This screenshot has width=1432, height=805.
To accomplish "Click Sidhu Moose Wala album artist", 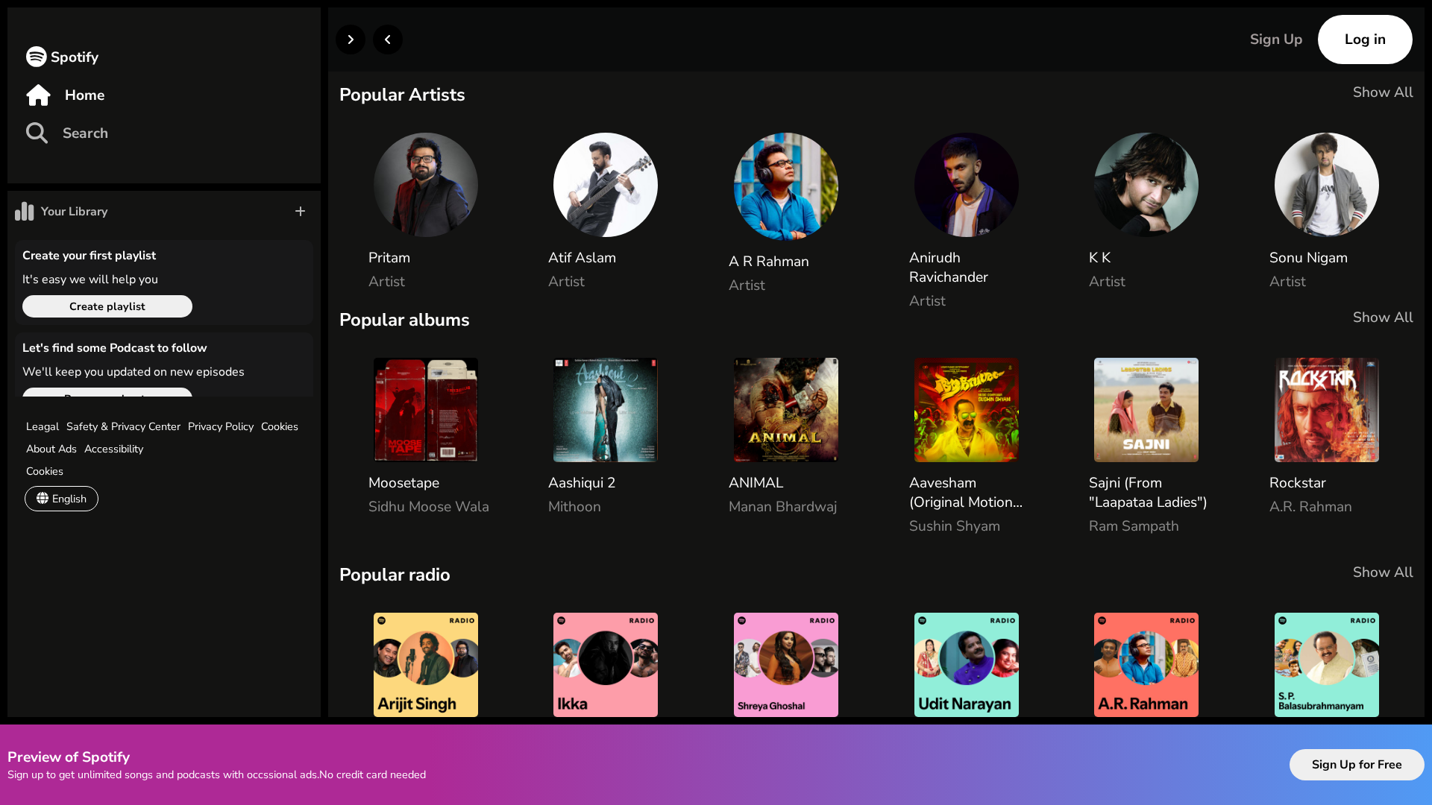I will pos(429,507).
